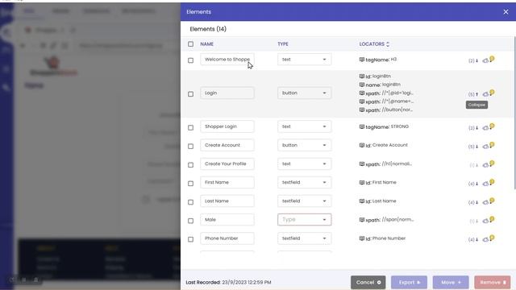Open the type dropdown for Phone Number

[x=305, y=238]
